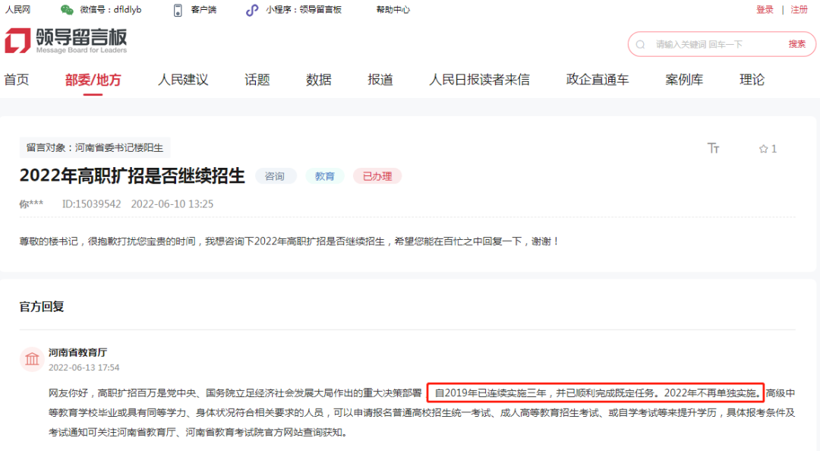Viewport: 820px width, 451px height.
Task: View the 报道 section
Action: [x=379, y=79]
